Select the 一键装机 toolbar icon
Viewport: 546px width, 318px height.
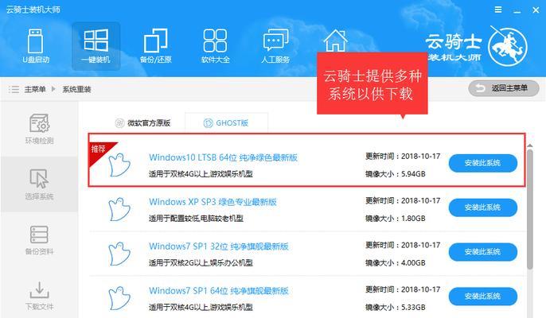(96, 46)
